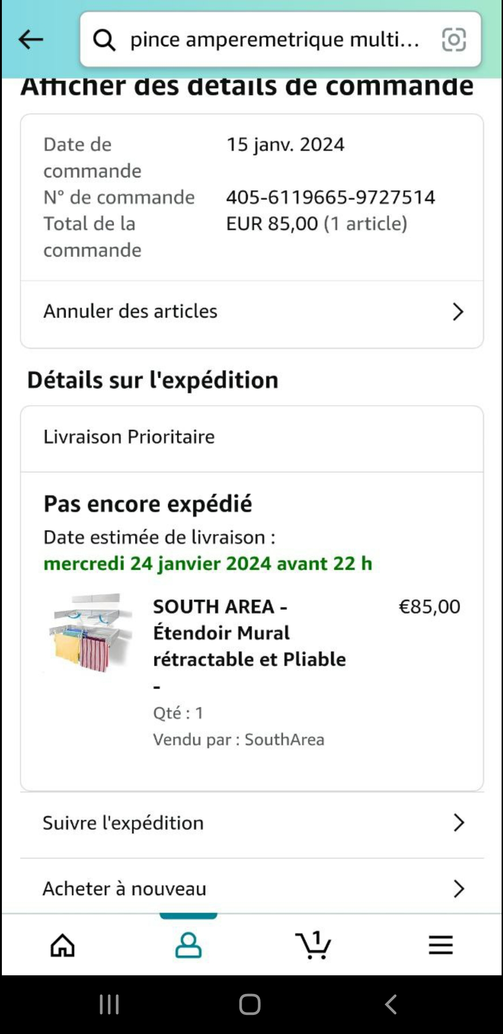Tap the search field with pince amperemetrique

275,40
